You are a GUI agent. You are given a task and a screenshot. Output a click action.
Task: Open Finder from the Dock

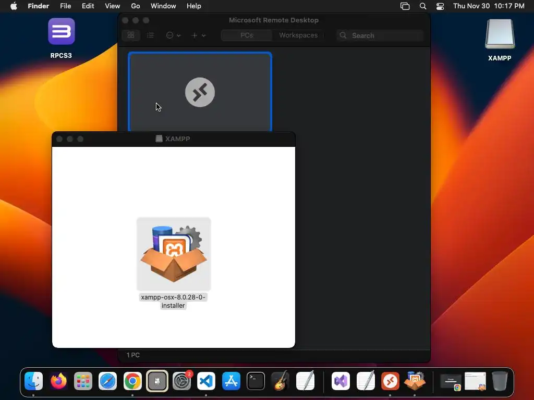tap(34, 381)
